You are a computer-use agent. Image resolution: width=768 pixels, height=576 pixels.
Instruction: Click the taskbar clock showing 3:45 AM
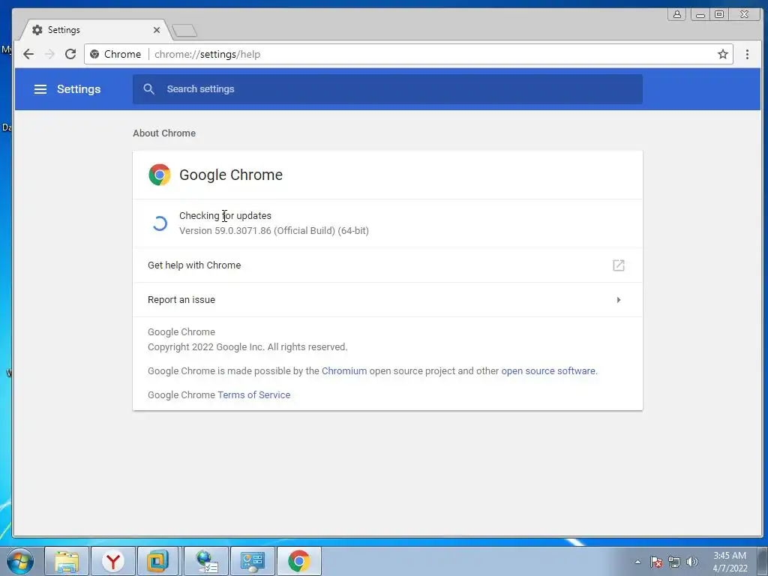pyautogui.click(x=730, y=562)
